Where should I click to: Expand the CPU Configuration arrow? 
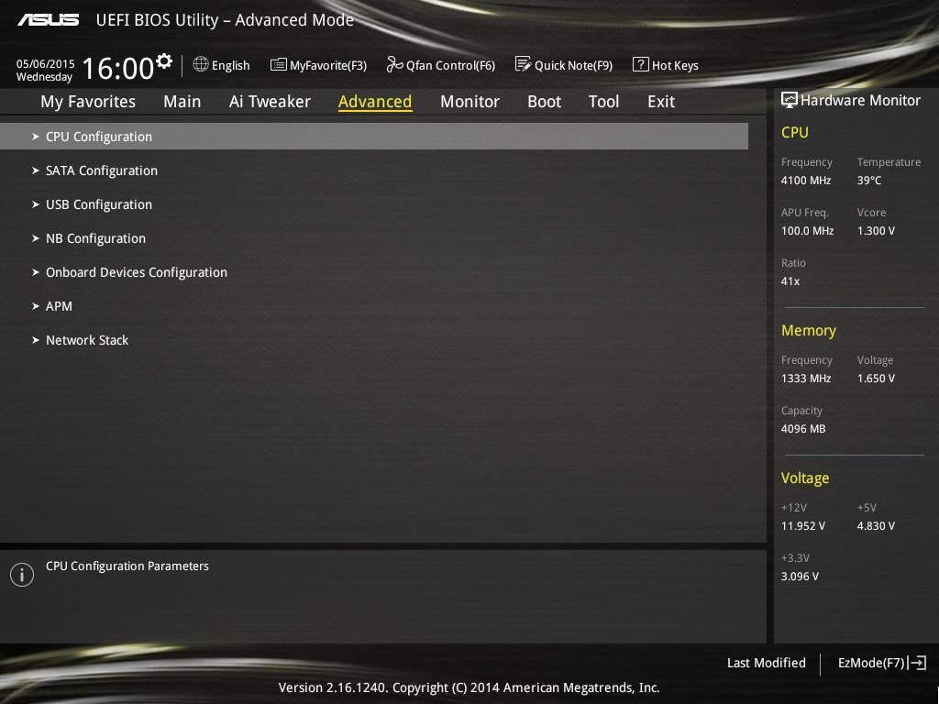(36, 137)
